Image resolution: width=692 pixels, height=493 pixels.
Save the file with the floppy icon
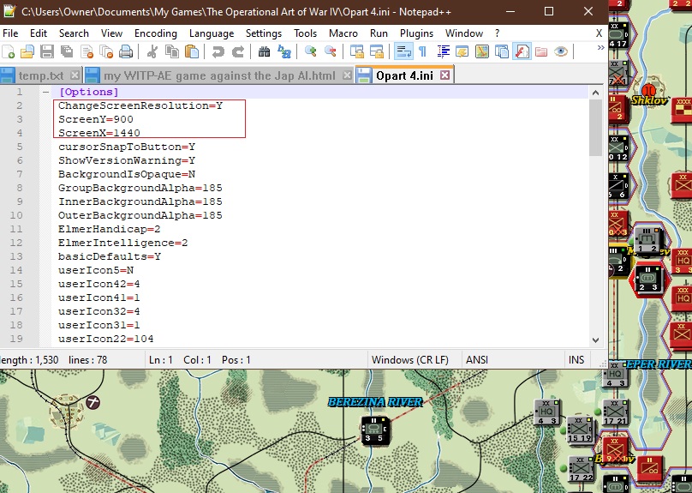click(x=47, y=51)
